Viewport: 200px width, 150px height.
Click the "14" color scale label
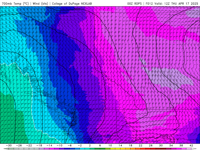(x=120, y=145)
